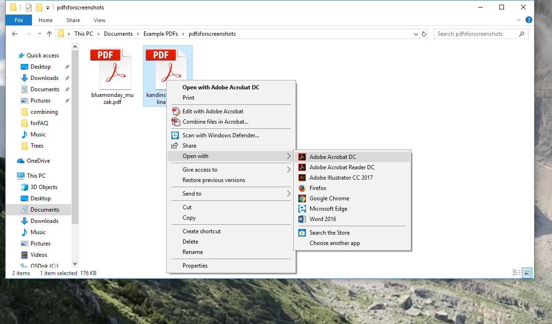
Task: Open file with Google Chrome
Action: 352,198
